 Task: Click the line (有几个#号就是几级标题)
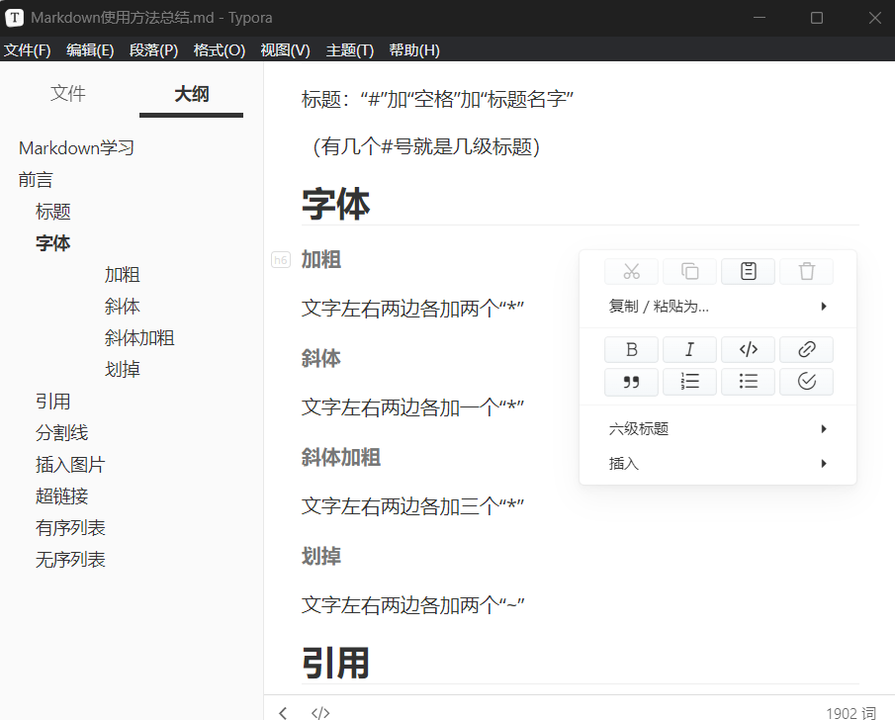[425, 146]
